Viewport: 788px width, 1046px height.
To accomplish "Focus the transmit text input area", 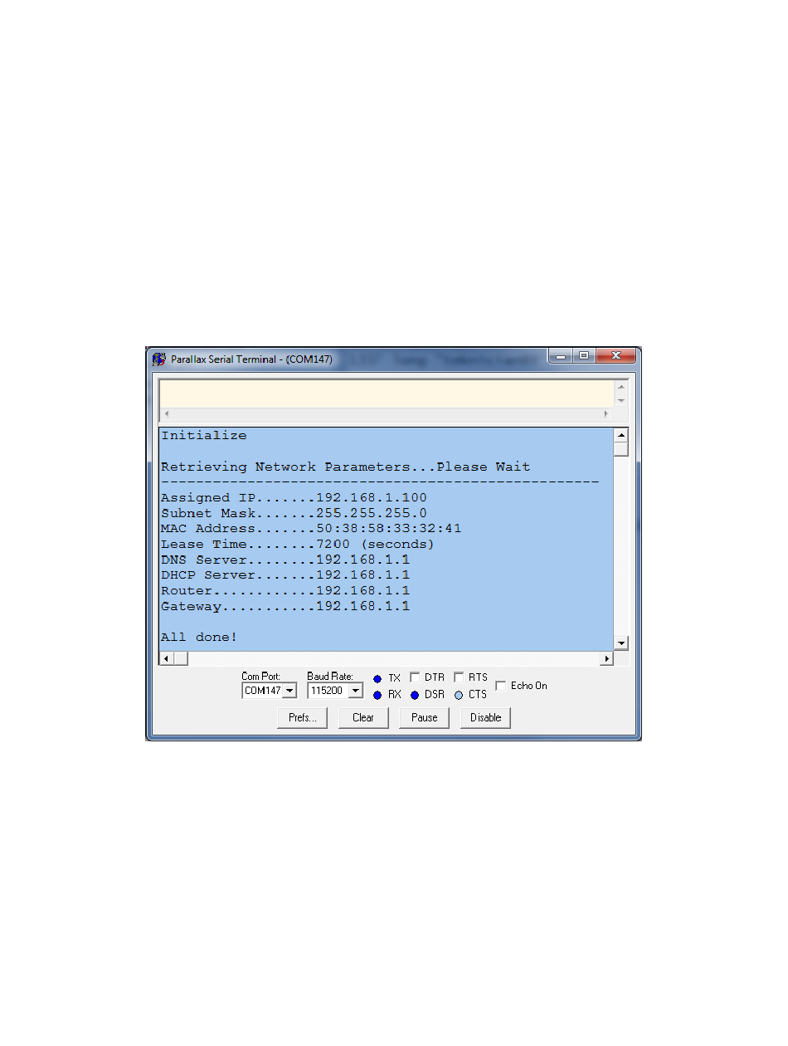I will tap(386, 393).
